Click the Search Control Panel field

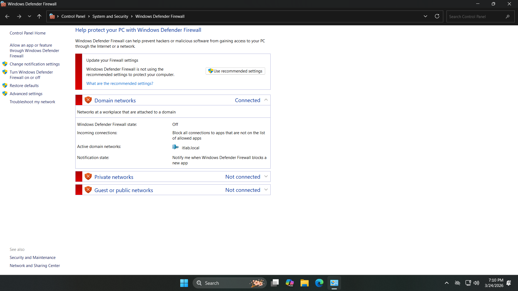476,16
